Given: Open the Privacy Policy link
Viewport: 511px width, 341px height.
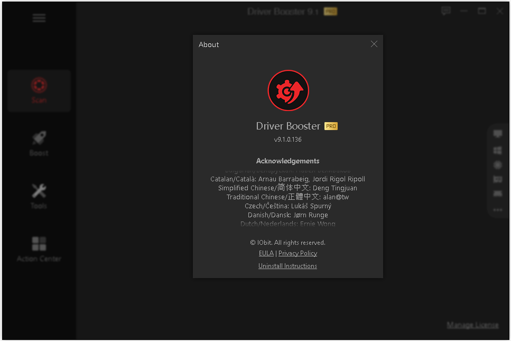Looking at the screenshot, I should [x=298, y=253].
